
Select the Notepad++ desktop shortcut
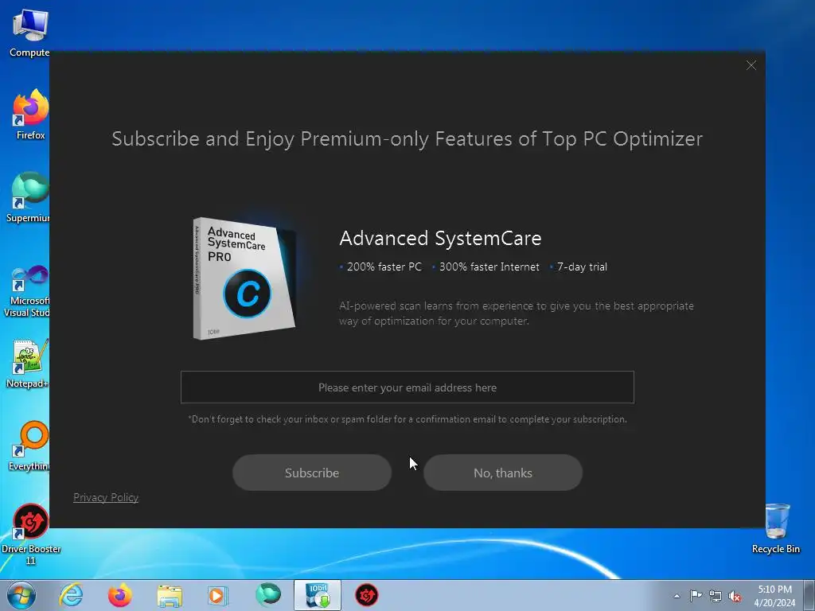coord(28,364)
